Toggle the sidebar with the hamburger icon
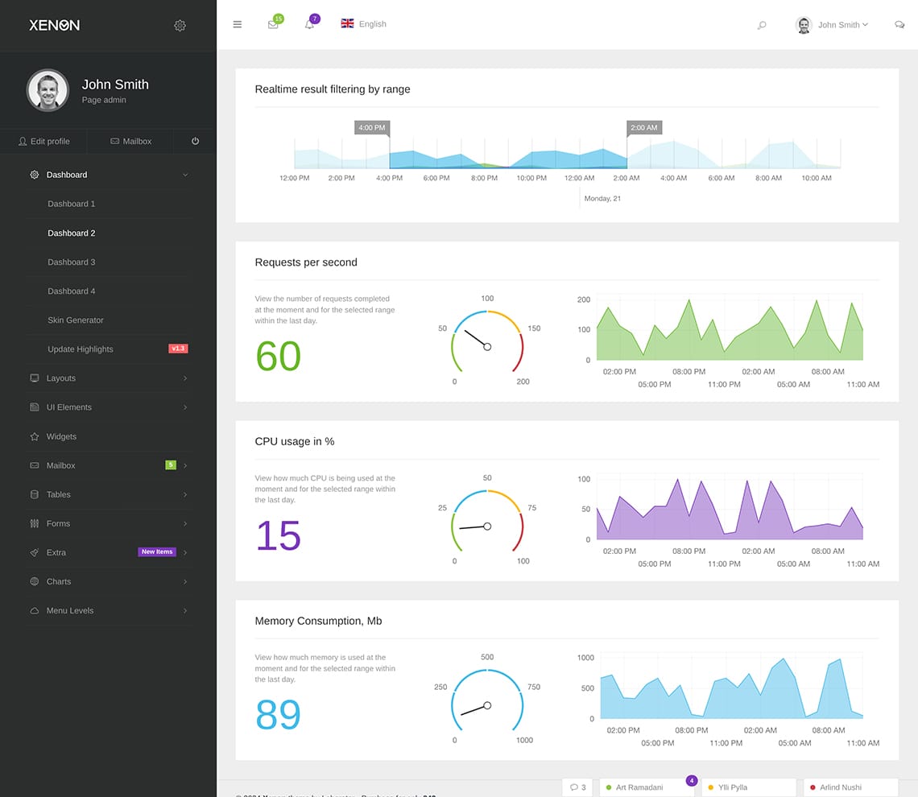The height and width of the screenshot is (797, 918). tap(237, 24)
